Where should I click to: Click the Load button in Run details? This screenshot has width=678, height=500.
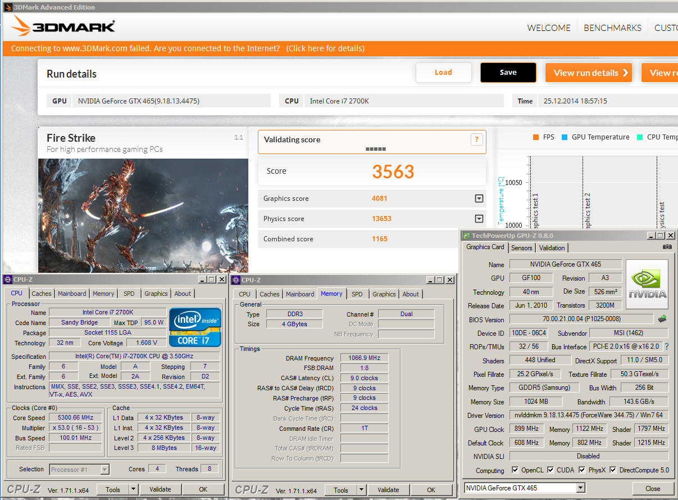click(x=443, y=73)
